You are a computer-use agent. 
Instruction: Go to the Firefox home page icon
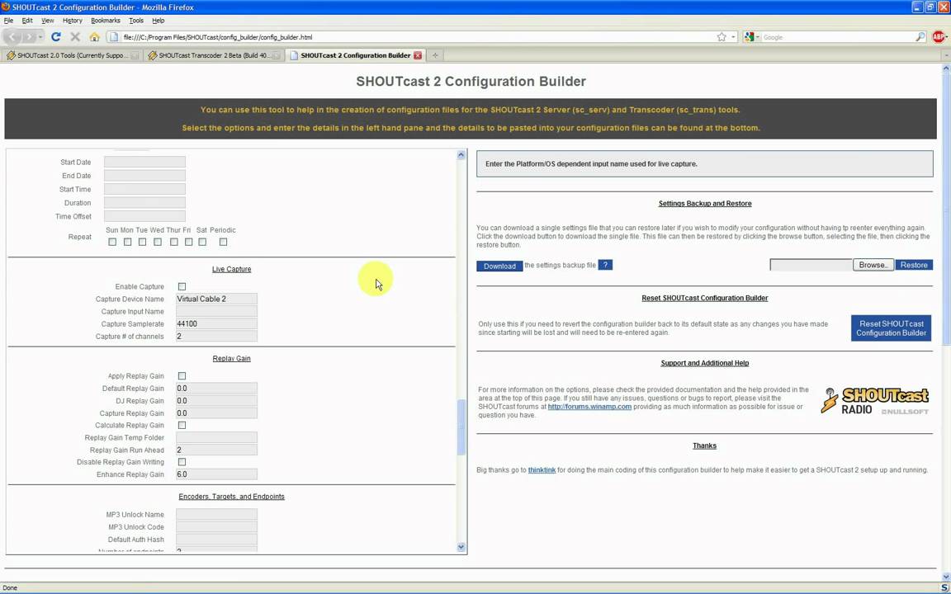click(x=94, y=37)
